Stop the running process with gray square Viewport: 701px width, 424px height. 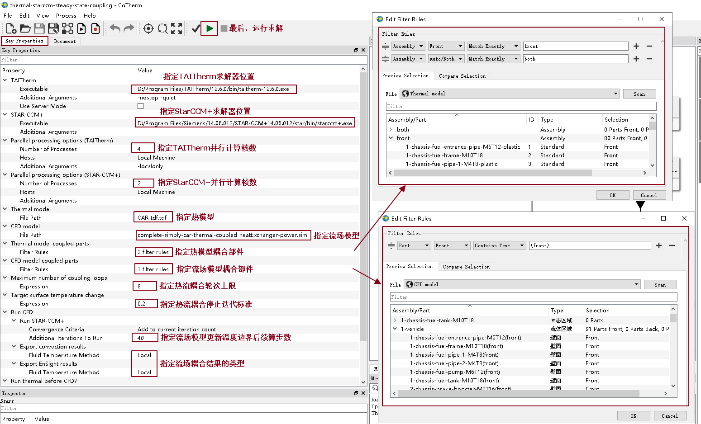click(224, 28)
